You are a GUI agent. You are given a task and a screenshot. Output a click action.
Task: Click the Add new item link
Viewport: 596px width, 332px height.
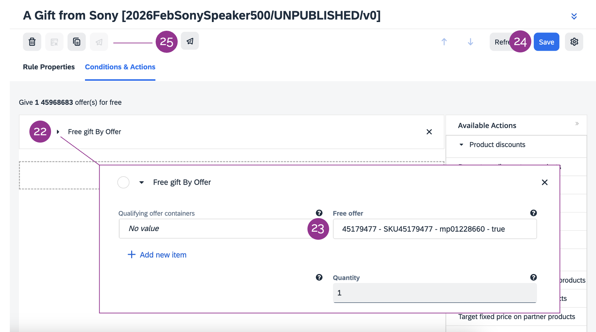click(157, 255)
